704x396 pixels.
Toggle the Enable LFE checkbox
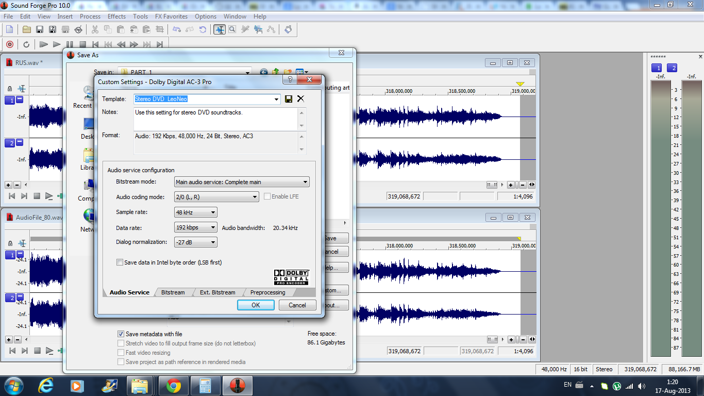[267, 196]
